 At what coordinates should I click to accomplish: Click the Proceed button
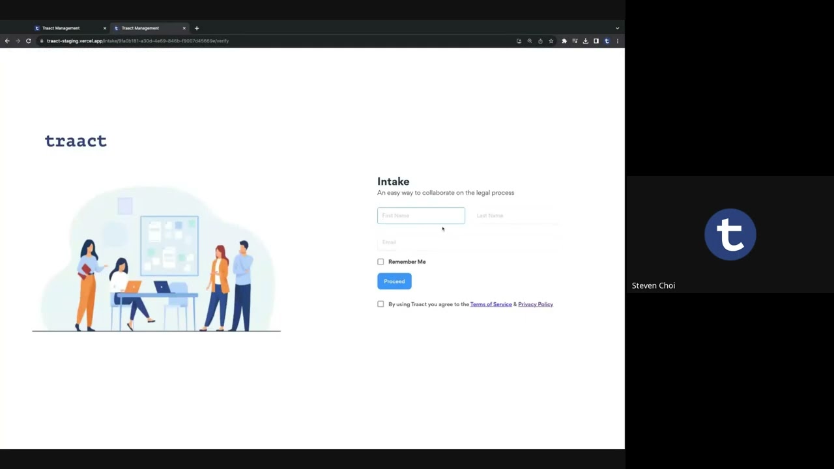394,281
